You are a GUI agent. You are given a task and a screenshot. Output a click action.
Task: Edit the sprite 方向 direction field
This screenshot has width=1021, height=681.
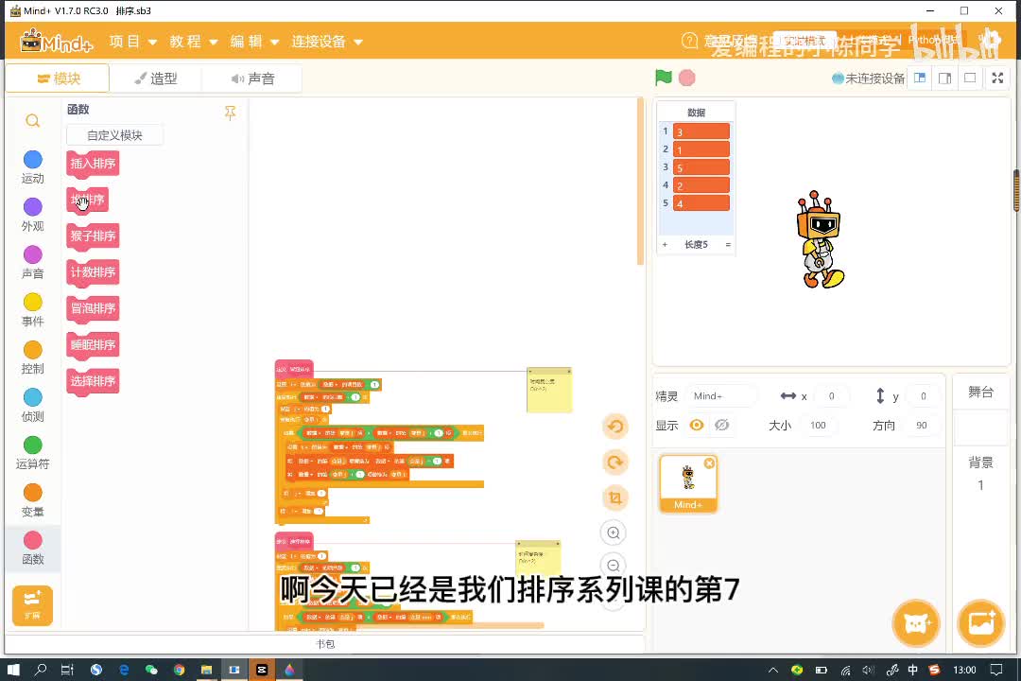pyautogui.click(x=922, y=425)
